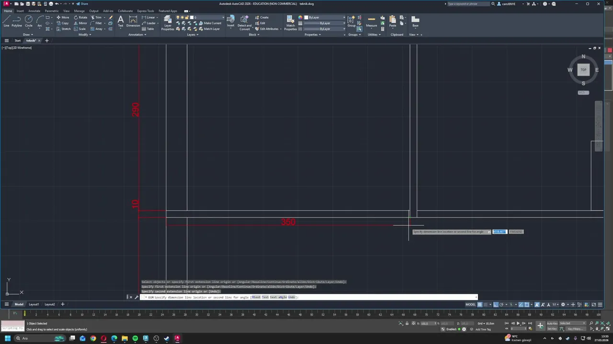Screen dimensions: 613x344
Task: Switch to Layout1 tab
Action: [x=34, y=304]
